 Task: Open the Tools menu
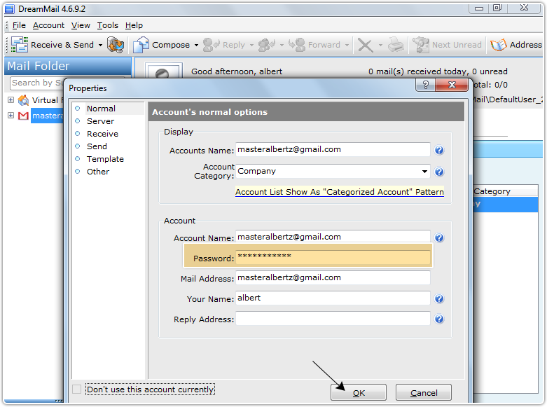click(x=107, y=25)
